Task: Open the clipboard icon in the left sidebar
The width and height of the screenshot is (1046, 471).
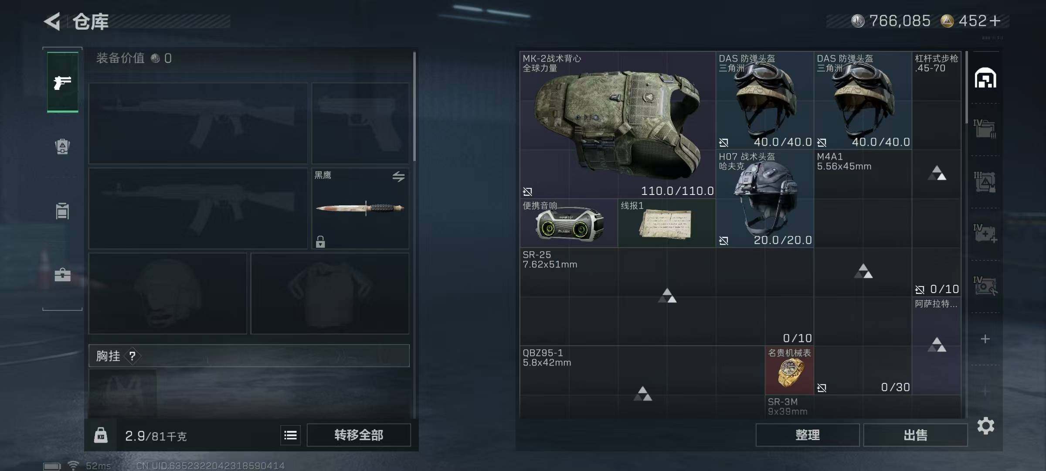Action: click(x=62, y=211)
